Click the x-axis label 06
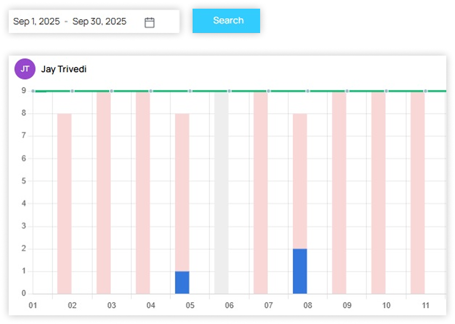The height and width of the screenshot is (324, 455). [229, 305]
